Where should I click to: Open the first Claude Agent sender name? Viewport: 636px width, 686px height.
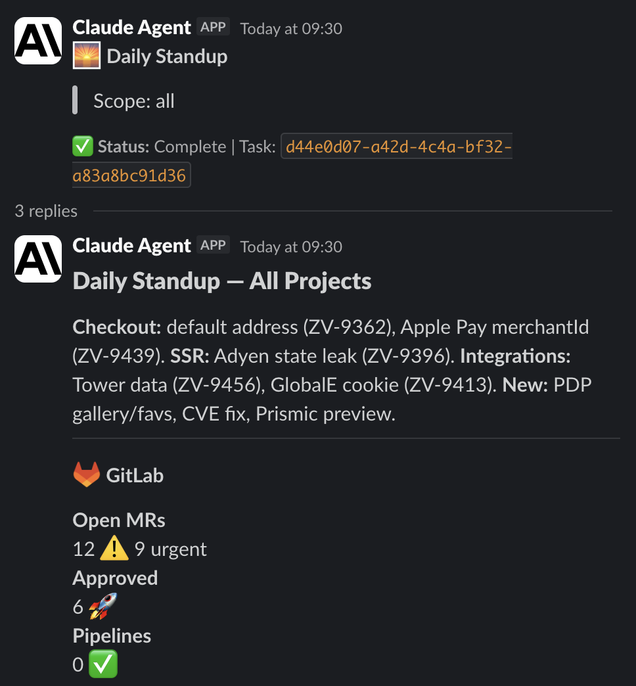[x=131, y=28]
